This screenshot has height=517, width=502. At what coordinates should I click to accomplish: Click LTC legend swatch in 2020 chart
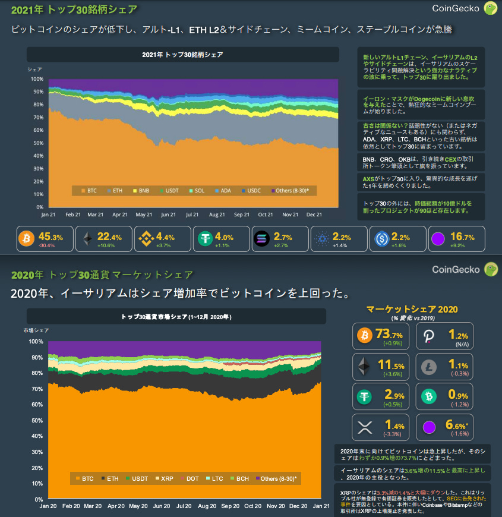[208, 478]
